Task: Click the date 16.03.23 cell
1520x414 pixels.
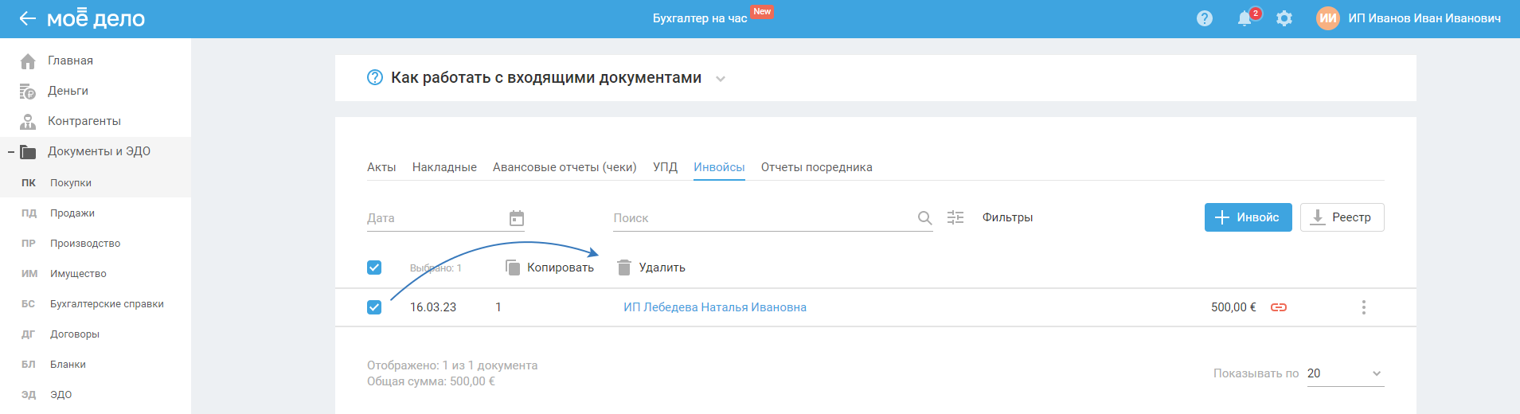Action: click(x=433, y=307)
